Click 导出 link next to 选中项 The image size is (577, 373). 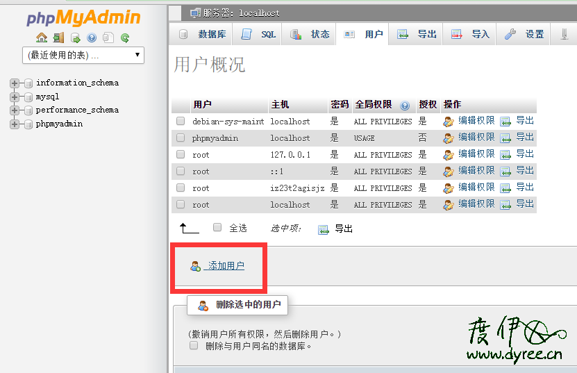click(344, 229)
